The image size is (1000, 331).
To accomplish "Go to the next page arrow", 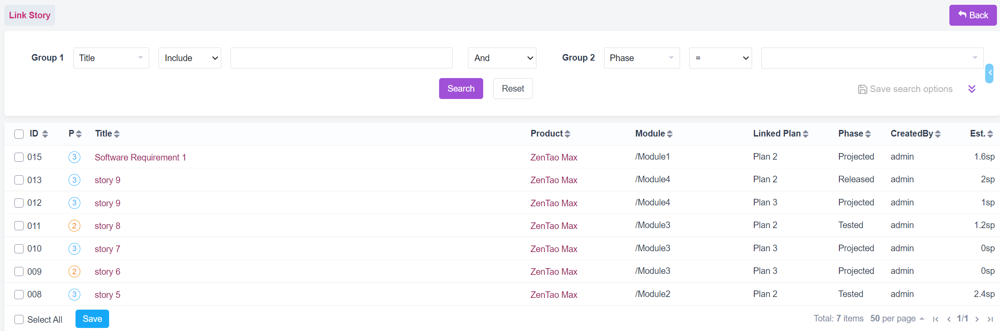I will [977, 319].
